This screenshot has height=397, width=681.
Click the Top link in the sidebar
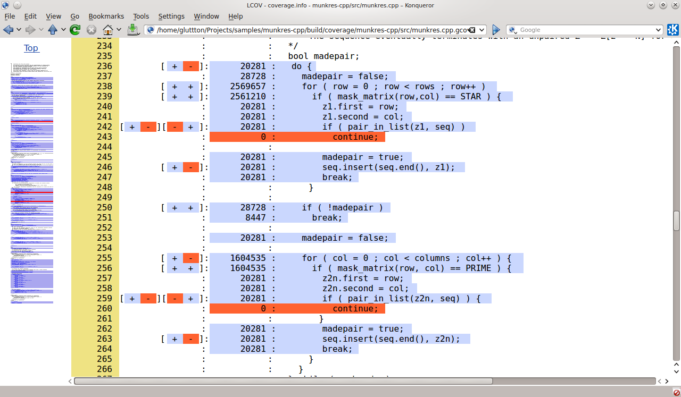tap(31, 48)
